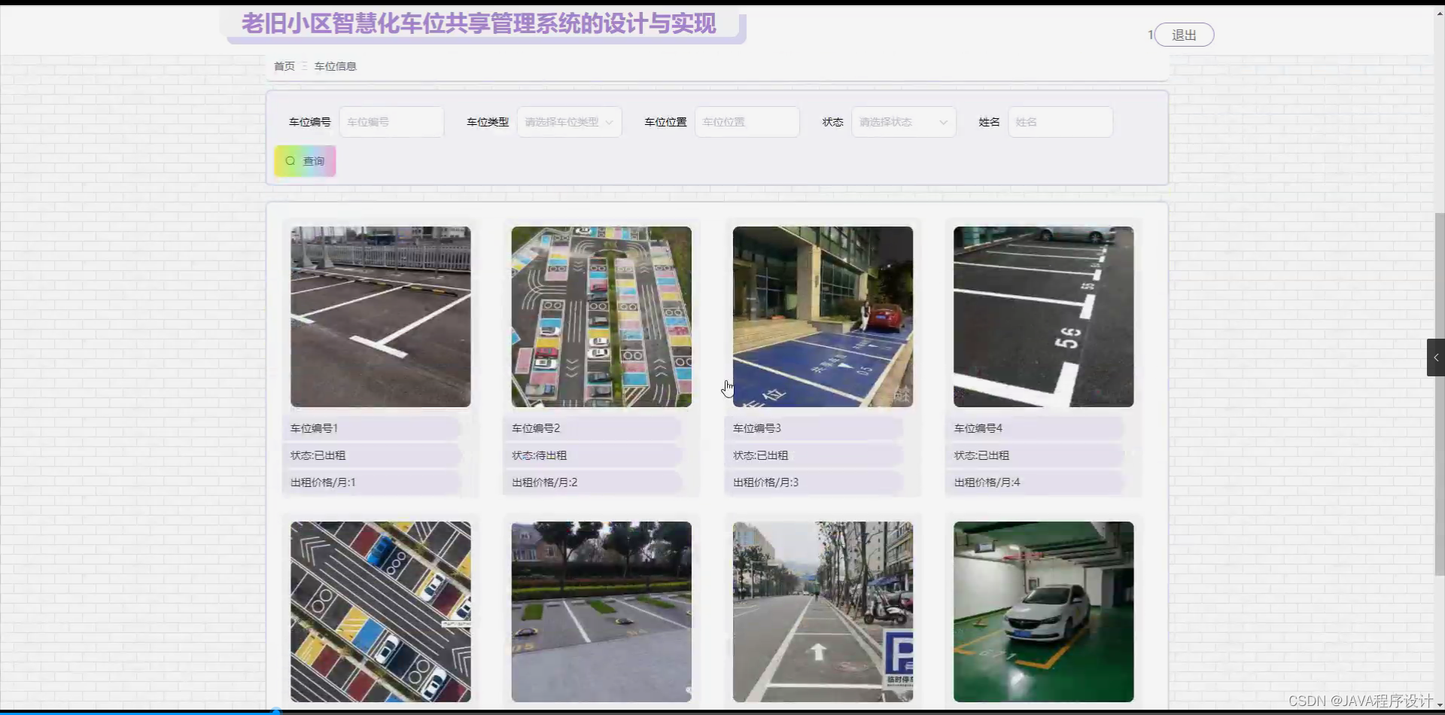Open colorful lot photo of 车位编号2

pos(601,317)
